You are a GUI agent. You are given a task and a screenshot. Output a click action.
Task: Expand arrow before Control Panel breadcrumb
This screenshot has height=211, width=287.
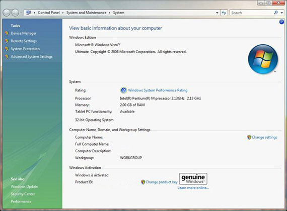34,13
